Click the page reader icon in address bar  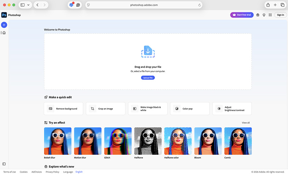[x=88, y=5]
